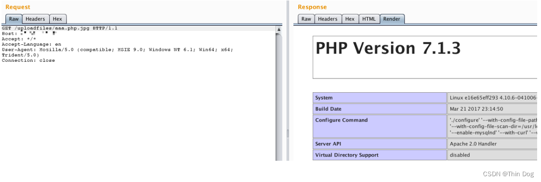Open the Response Headers tab

pyautogui.click(x=328, y=19)
